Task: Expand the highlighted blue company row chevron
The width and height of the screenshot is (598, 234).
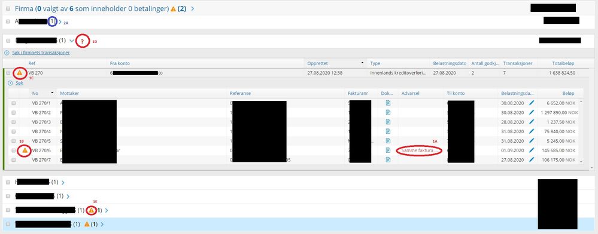Action: (x=102, y=224)
